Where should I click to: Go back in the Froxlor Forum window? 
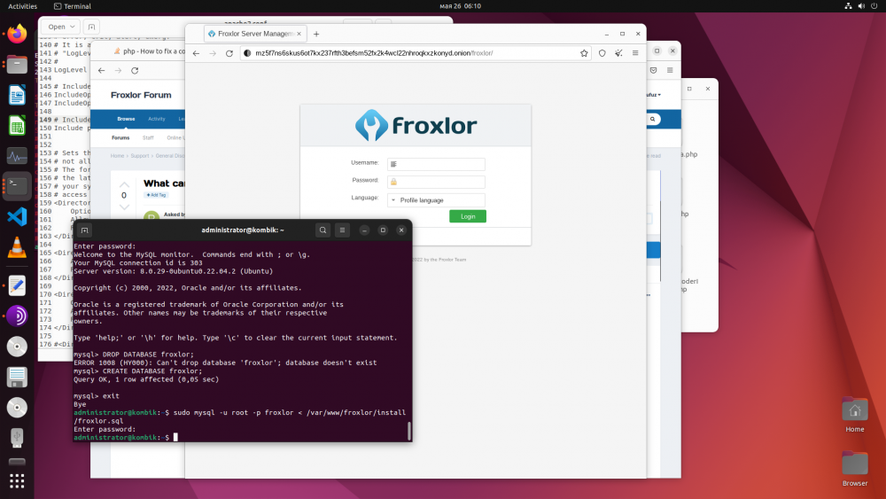101,71
